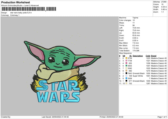168x119 pixels.
Task: Click the Min Stitch value 0.2 mm
Action: [136, 45]
